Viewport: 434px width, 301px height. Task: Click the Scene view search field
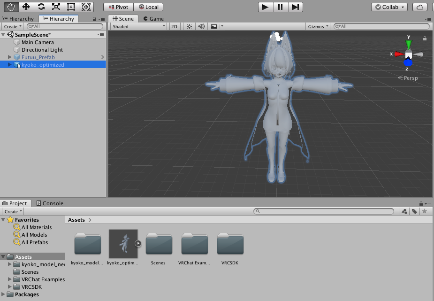(382, 26)
